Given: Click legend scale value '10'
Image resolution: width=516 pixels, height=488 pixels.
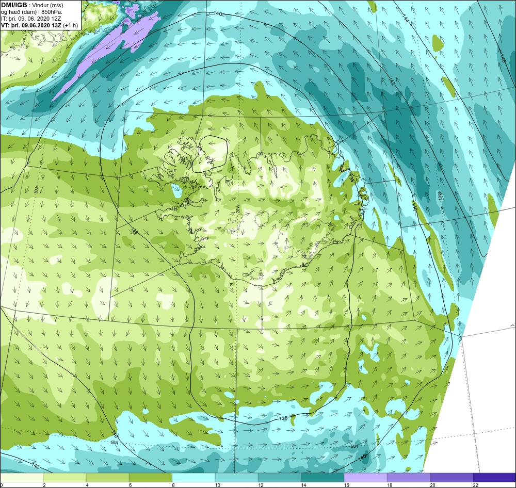Looking at the screenshot, I should point(218,485).
